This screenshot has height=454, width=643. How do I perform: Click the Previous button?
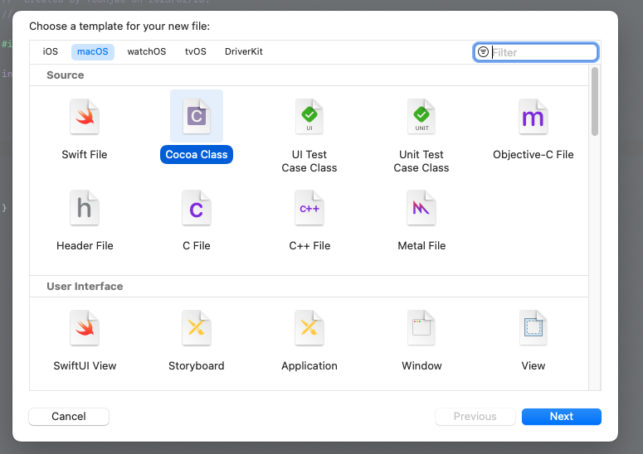click(475, 417)
